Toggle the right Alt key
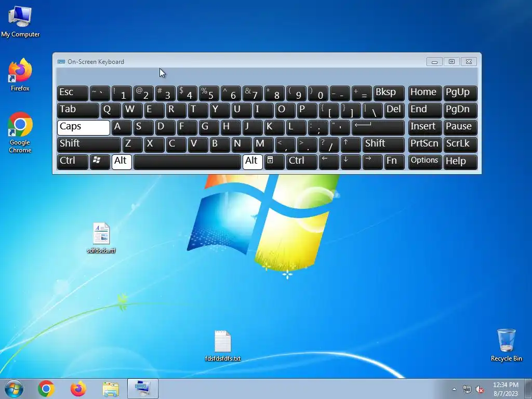This screenshot has height=399, width=532. point(252,162)
